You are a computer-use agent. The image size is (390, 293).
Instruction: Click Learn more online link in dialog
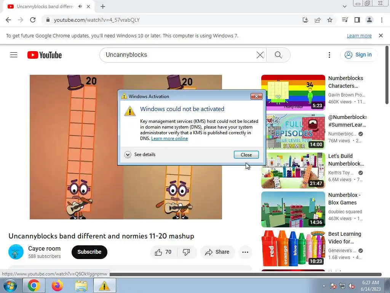[x=169, y=138]
